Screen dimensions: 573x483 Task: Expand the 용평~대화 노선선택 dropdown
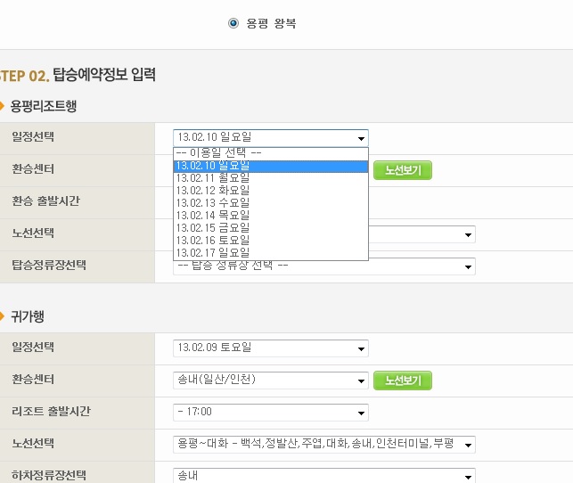324,444
